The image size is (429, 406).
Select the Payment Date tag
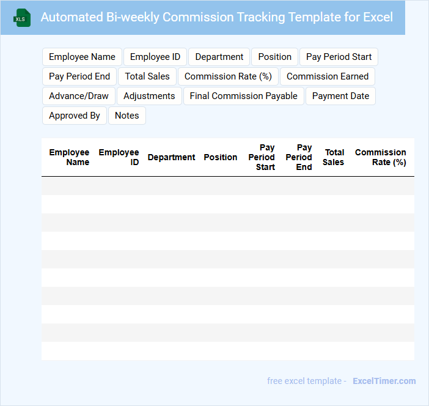[340, 96]
